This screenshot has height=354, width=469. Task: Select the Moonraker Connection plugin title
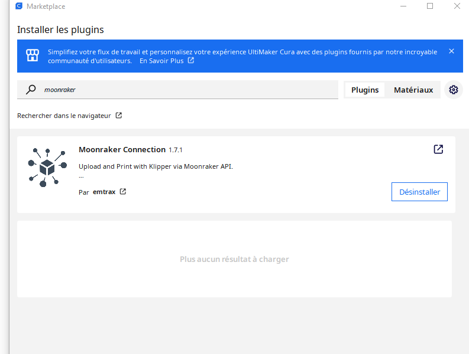tap(122, 150)
